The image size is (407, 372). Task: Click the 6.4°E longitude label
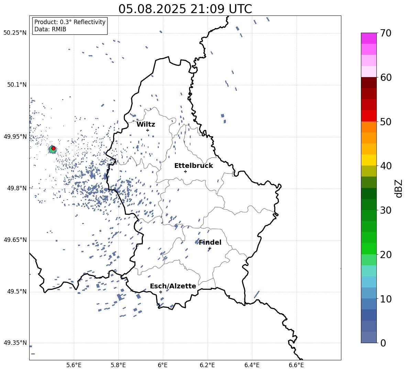click(x=252, y=365)
